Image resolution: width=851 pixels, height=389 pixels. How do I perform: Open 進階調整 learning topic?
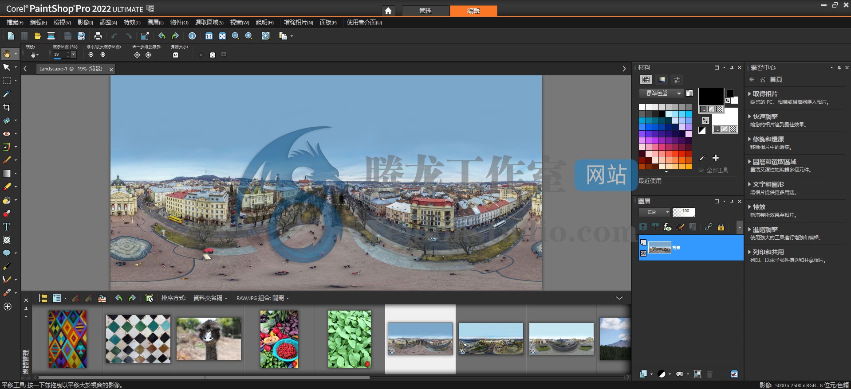(765, 230)
